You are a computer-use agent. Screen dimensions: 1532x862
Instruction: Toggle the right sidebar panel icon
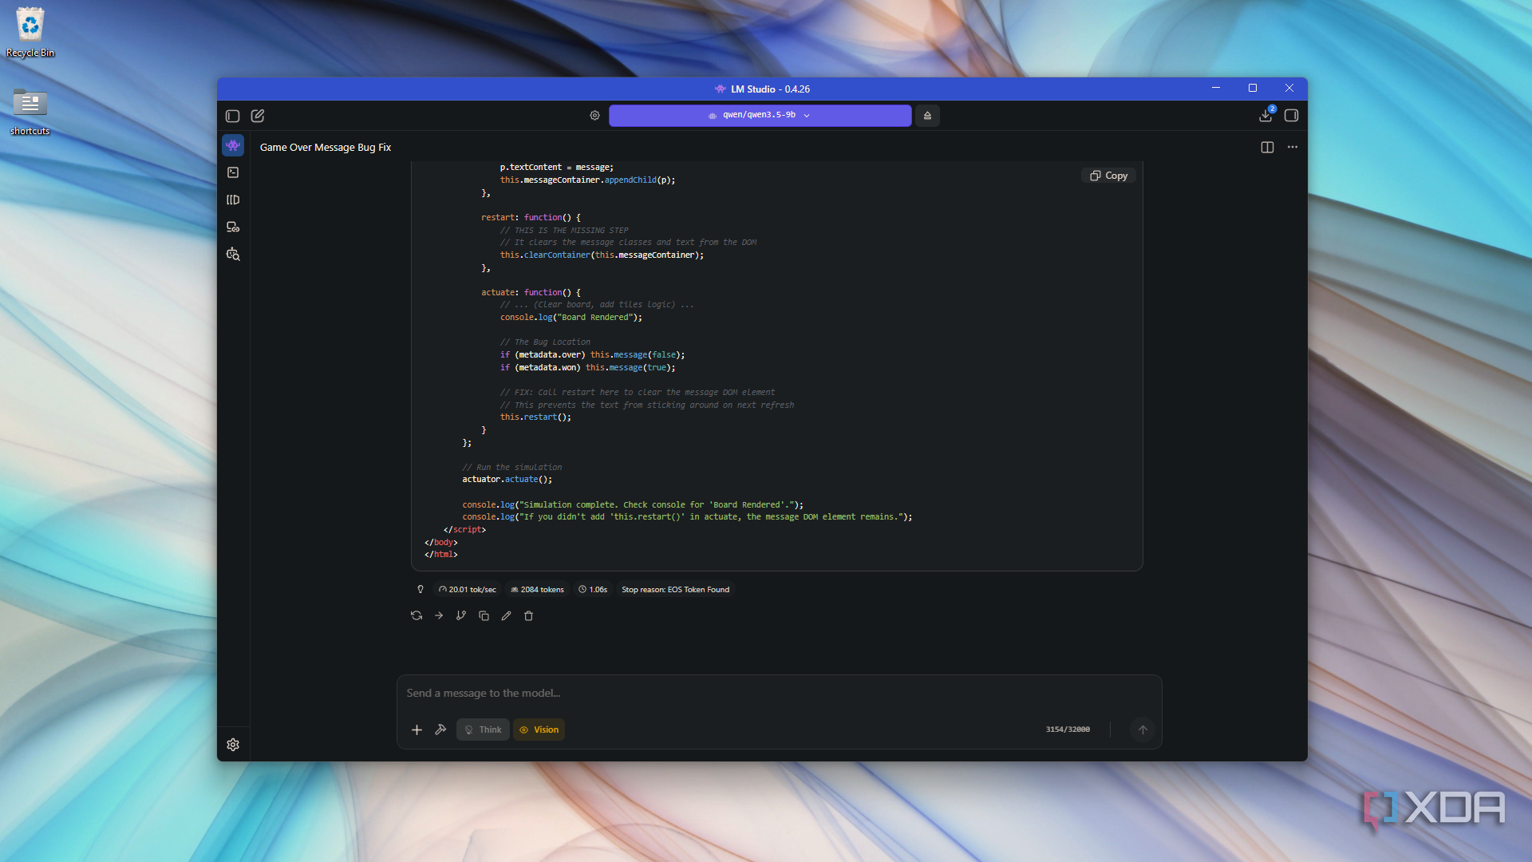click(1292, 116)
